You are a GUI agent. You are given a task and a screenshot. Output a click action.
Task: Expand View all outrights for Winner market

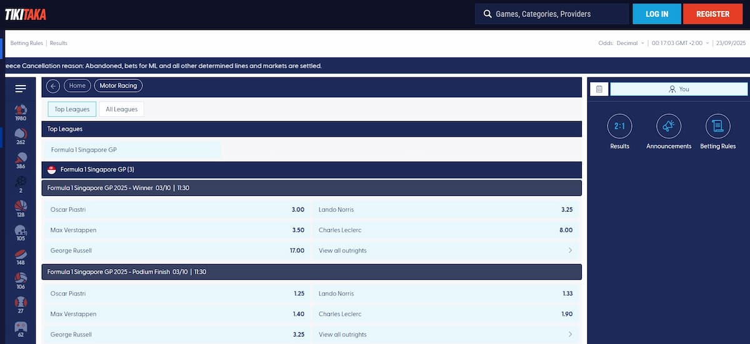click(x=446, y=251)
